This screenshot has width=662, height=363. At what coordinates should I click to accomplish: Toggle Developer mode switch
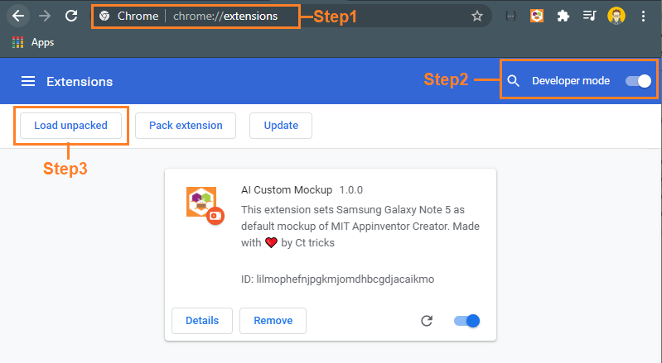pyautogui.click(x=638, y=81)
